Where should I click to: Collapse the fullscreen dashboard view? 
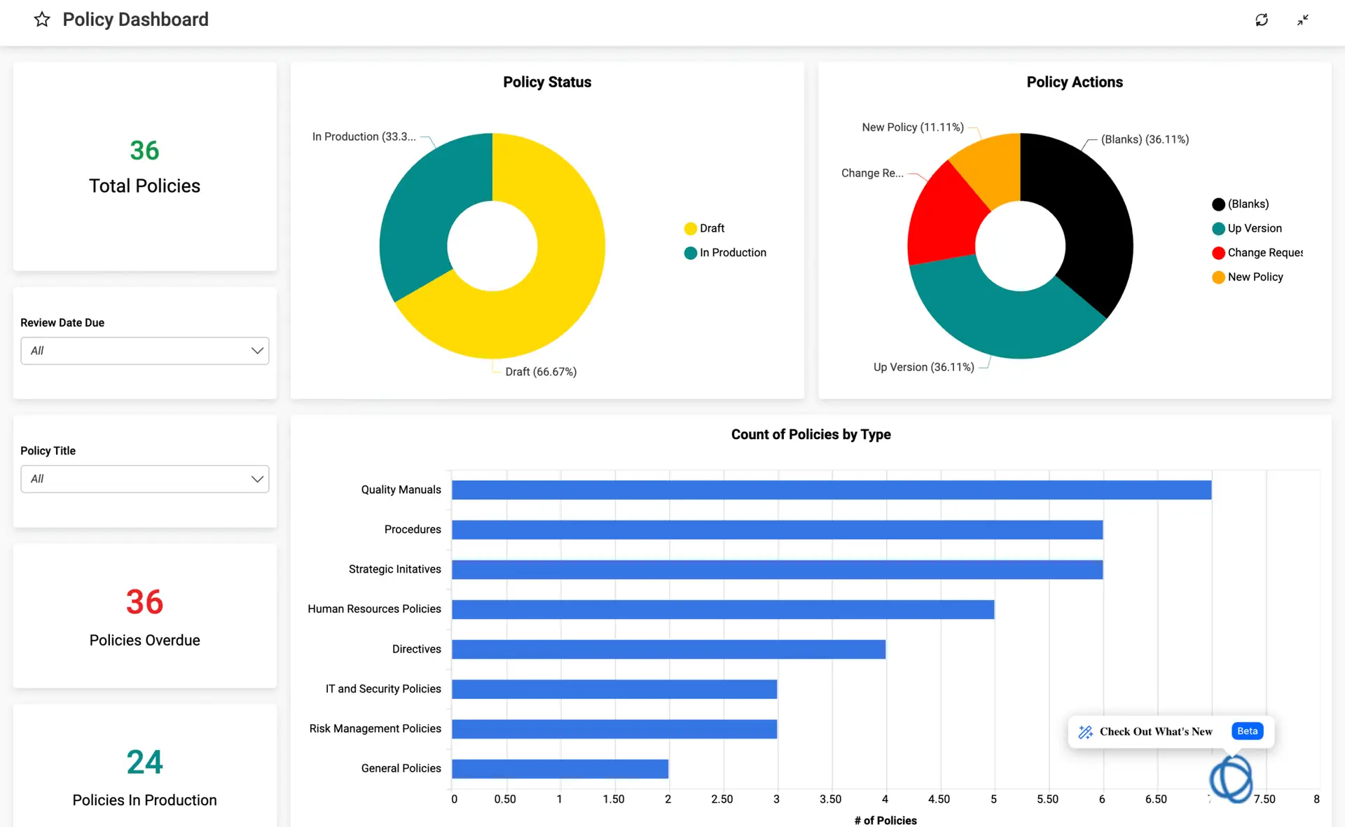pos(1302,20)
